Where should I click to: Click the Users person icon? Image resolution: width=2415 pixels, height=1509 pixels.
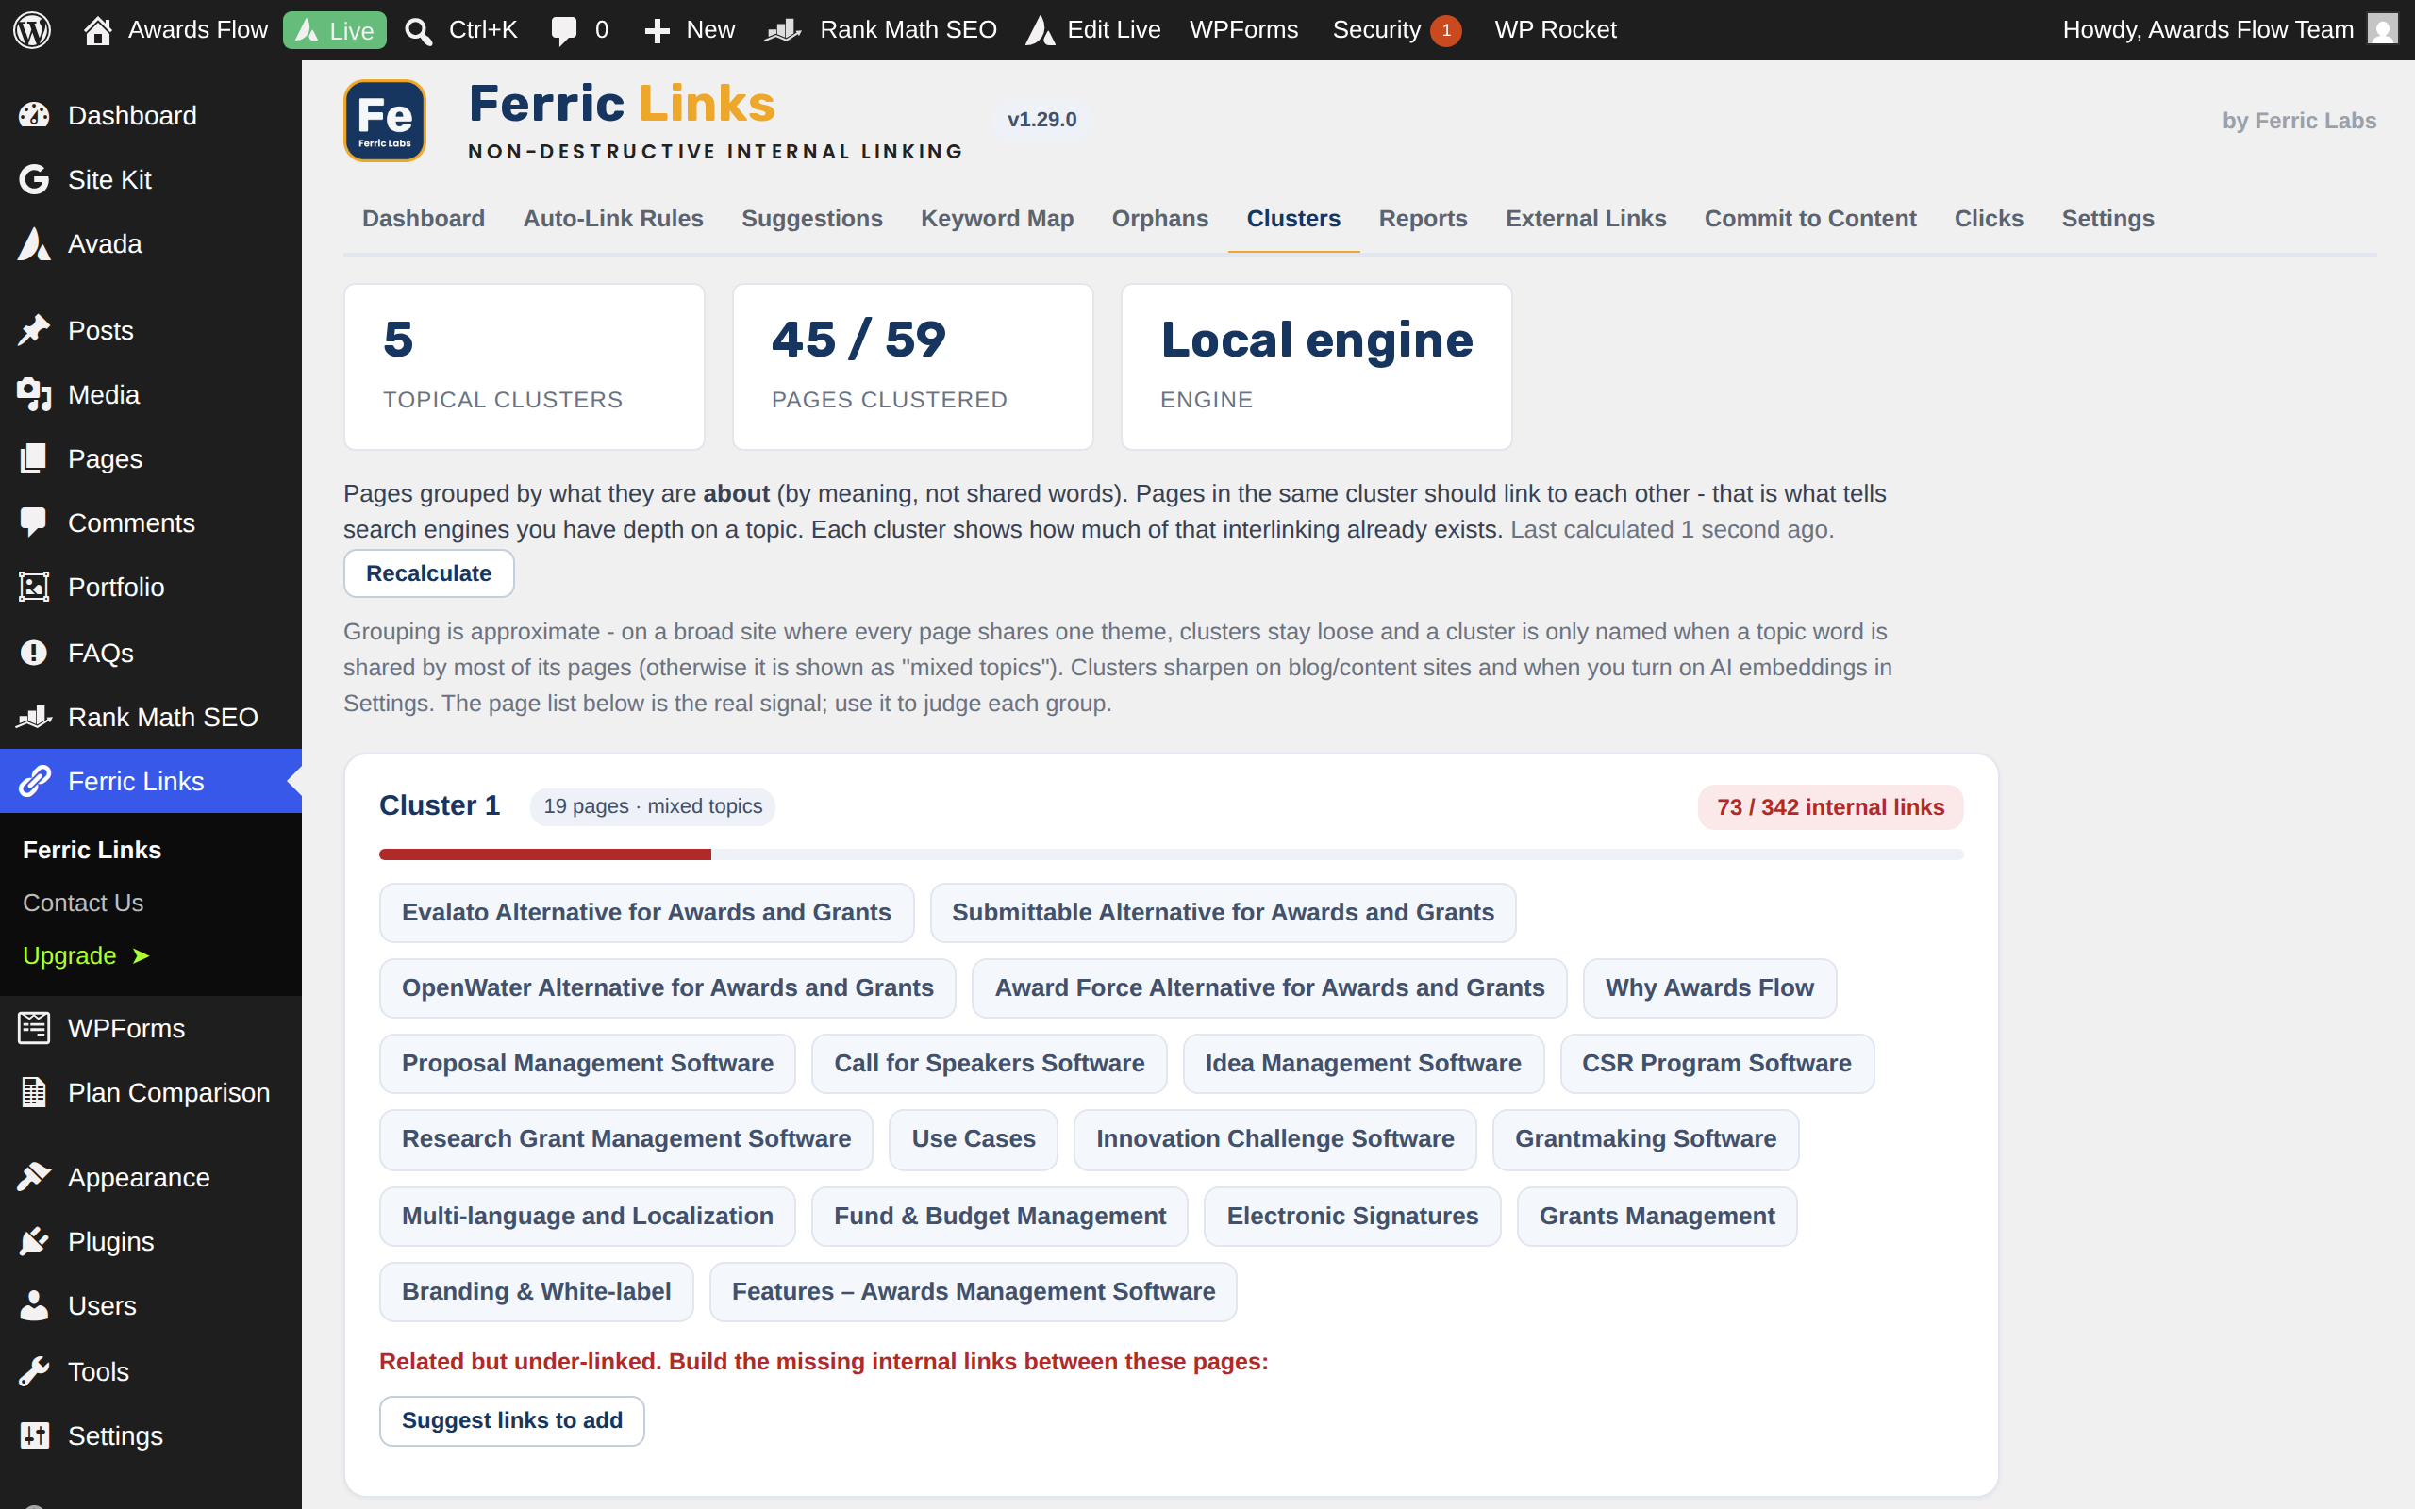point(34,1305)
